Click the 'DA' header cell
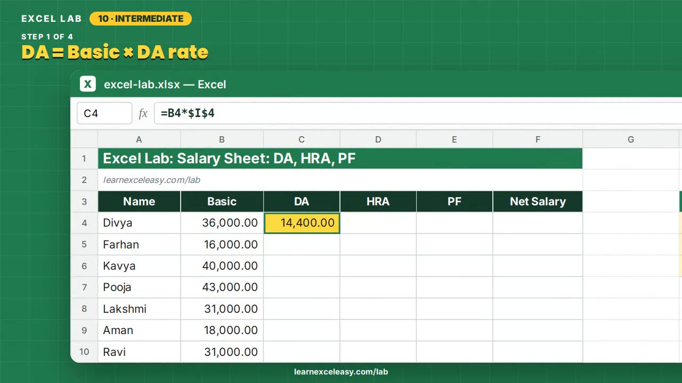This screenshot has width=682, height=383. 302,202
